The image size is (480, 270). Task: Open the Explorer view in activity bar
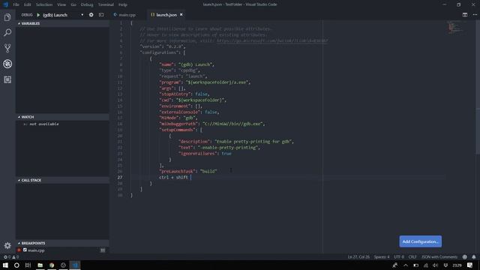click(x=7, y=17)
